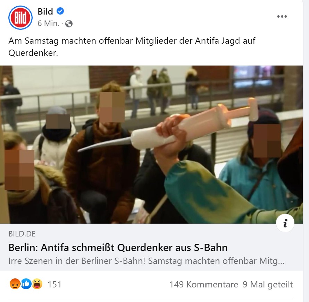This screenshot has height=302, width=309.
Task: View the '9 Mal geteilt' shares
Action: pyautogui.click(x=268, y=284)
